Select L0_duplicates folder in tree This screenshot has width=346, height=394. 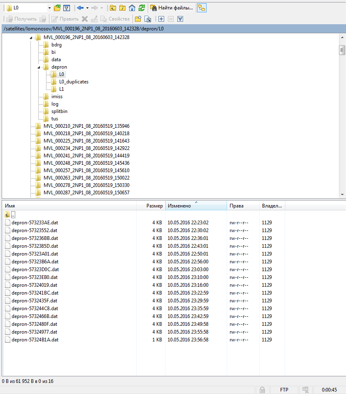pyautogui.click(x=73, y=82)
